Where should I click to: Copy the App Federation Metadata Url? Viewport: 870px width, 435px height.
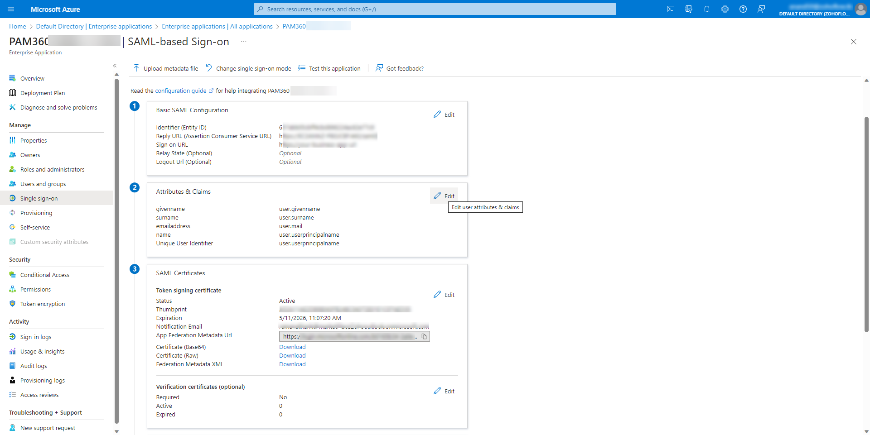[x=424, y=336]
